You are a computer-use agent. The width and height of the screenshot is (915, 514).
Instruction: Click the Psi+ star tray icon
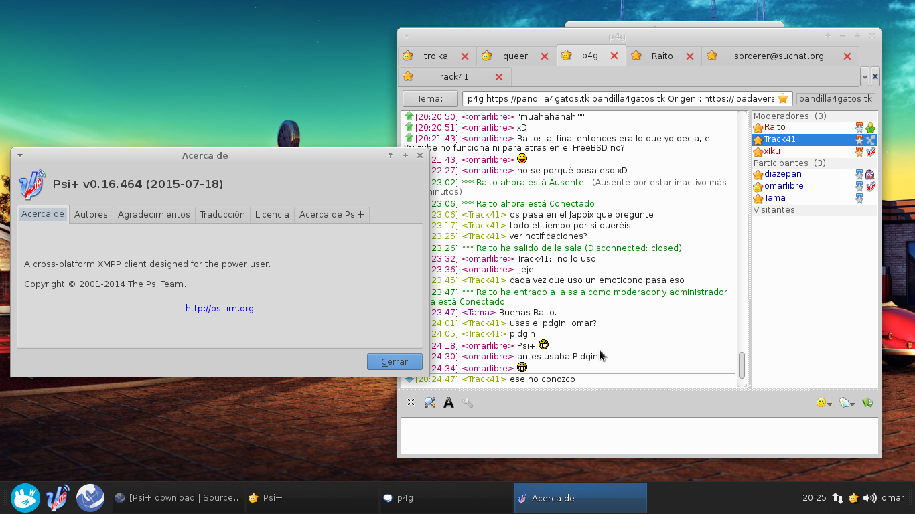(853, 498)
